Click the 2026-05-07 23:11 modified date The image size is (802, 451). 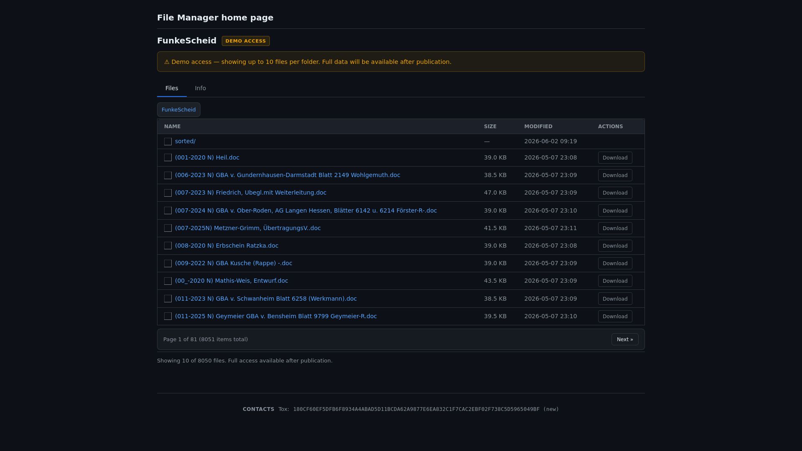(x=551, y=228)
